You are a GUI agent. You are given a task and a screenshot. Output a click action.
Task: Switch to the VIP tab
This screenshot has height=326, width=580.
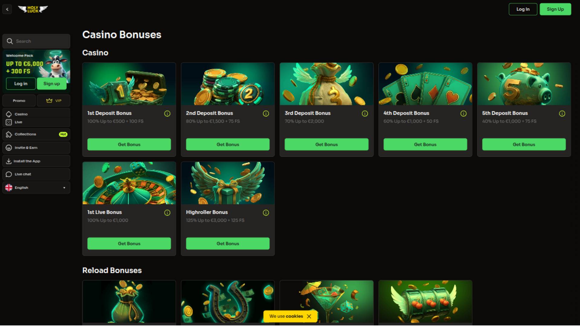(x=53, y=101)
